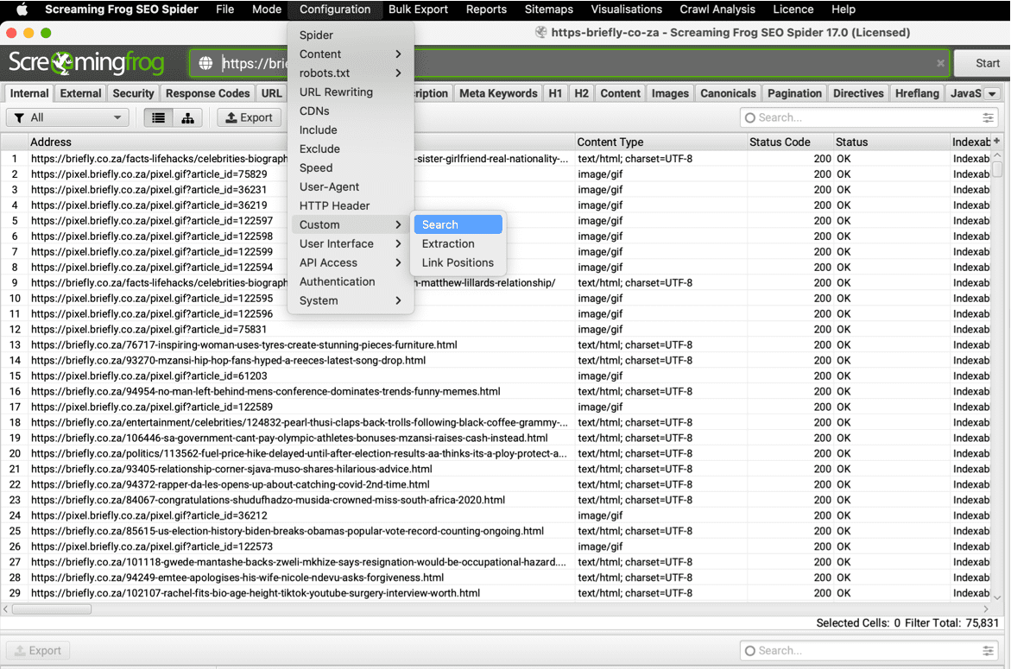Image resolution: width=1011 pixels, height=669 pixels.
Task: Switch to list view icon
Action: point(159,117)
